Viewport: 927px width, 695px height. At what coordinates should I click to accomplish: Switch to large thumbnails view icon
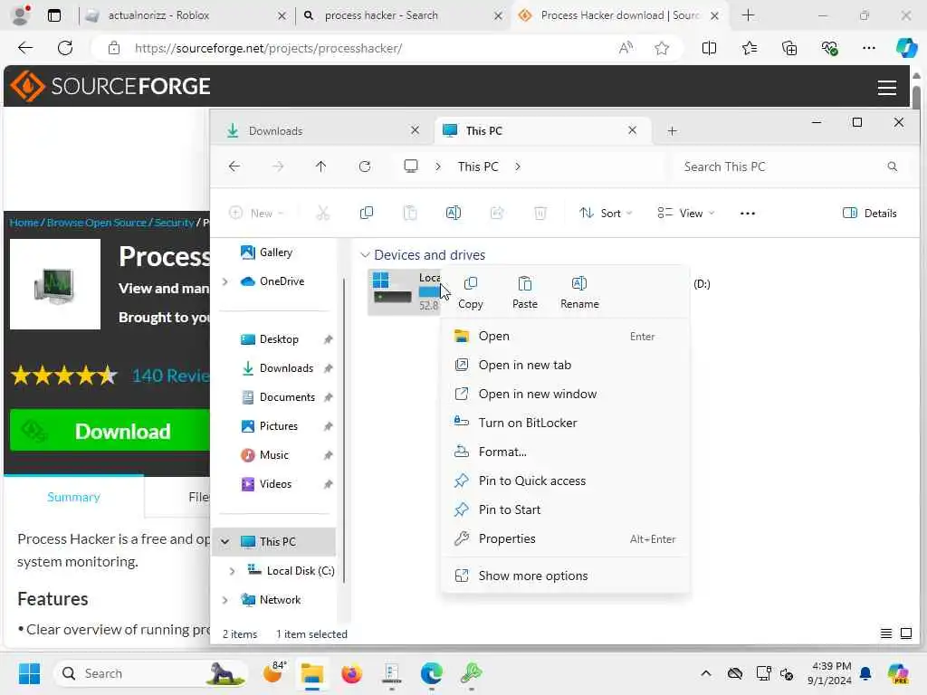coord(905,633)
